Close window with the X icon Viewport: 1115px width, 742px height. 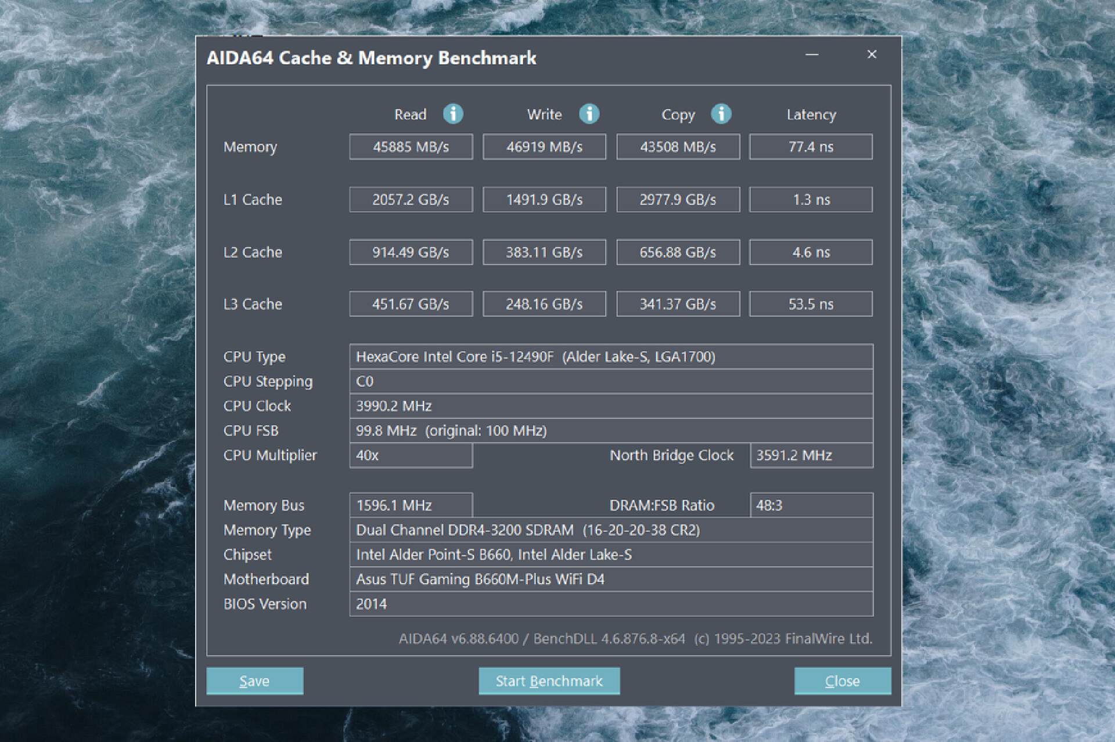coord(872,55)
